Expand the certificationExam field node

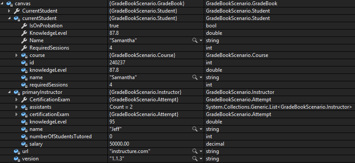pyautogui.click(x=17, y=114)
